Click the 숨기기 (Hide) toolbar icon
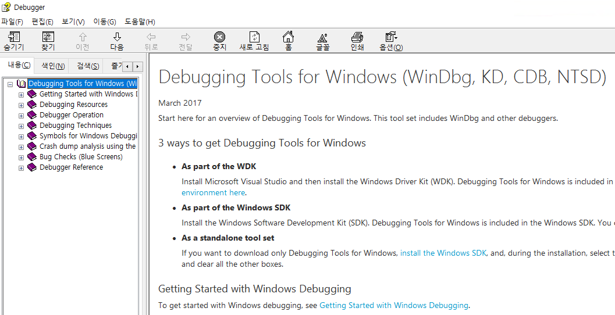The image size is (615, 315). pos(14,37)
